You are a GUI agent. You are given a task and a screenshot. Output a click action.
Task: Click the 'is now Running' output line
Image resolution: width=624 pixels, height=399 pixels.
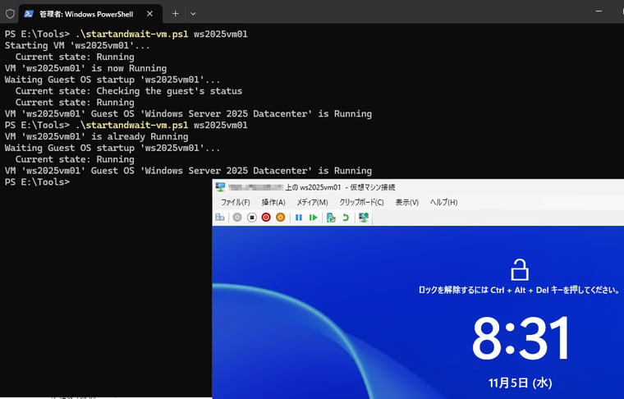coord(85,68)
